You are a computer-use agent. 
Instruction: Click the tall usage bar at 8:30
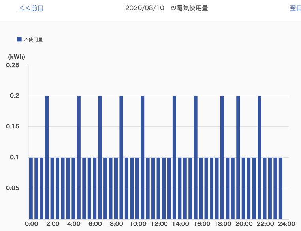(121, 157)
